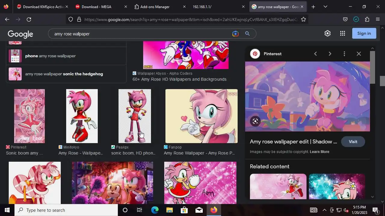Image resolution: width=385 pixels, height=216 pixels.
Task: Click the Pinterest logo in preview panel
Action: tap(255, 54)
